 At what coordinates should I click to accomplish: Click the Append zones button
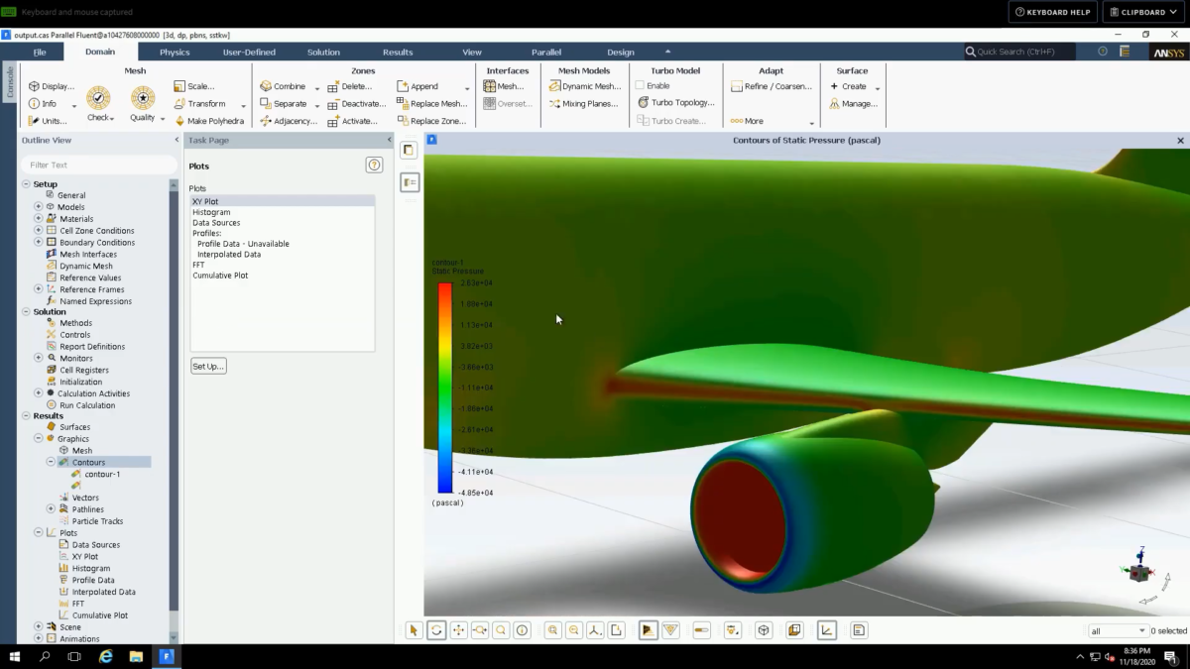(x=417, y=86)
